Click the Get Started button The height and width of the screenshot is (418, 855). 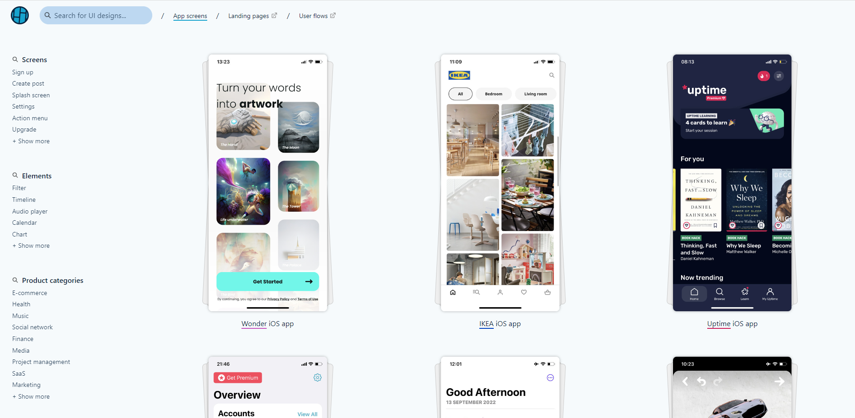(268, 282)
